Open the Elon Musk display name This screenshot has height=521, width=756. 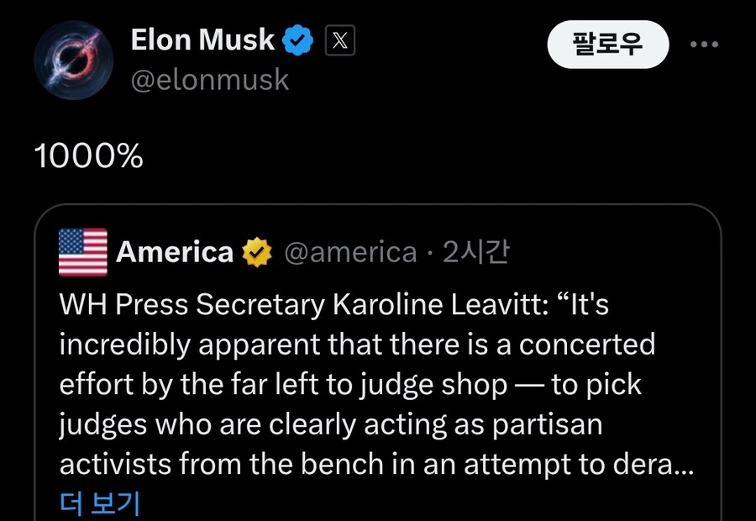pos(202,39)
